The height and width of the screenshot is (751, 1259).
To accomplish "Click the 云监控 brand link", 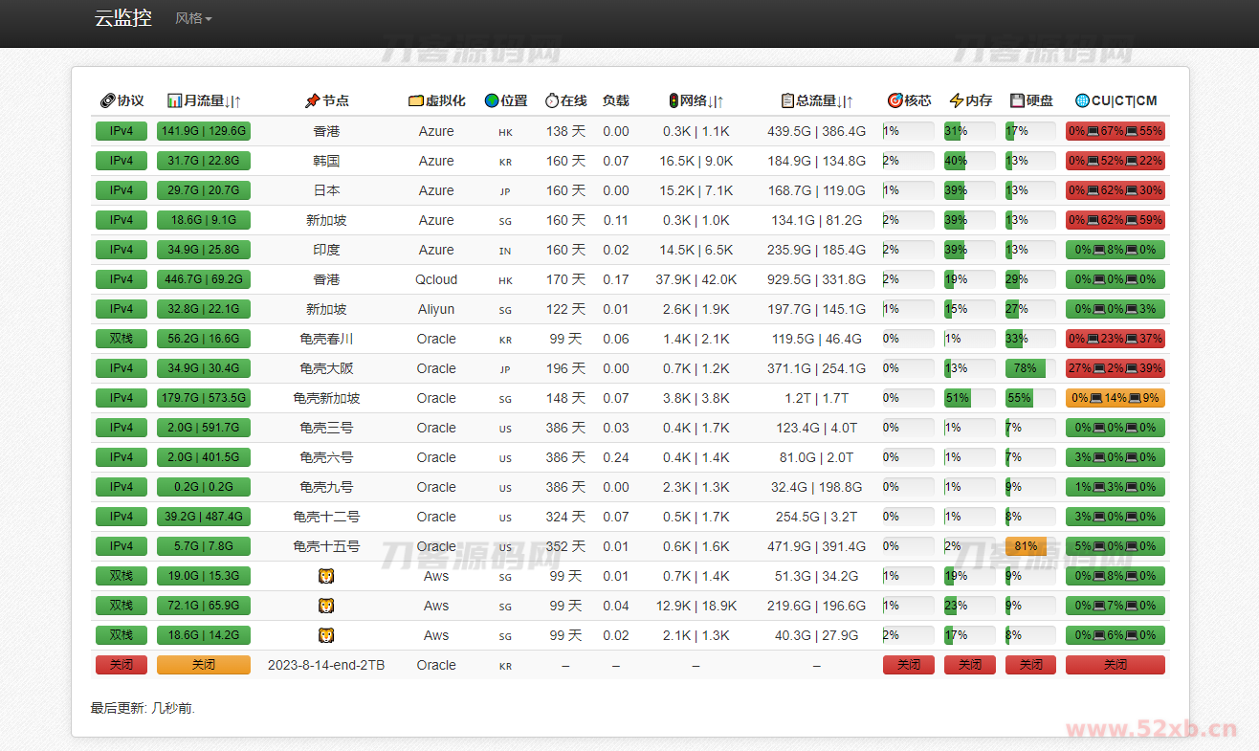I will tap(122, 18).
